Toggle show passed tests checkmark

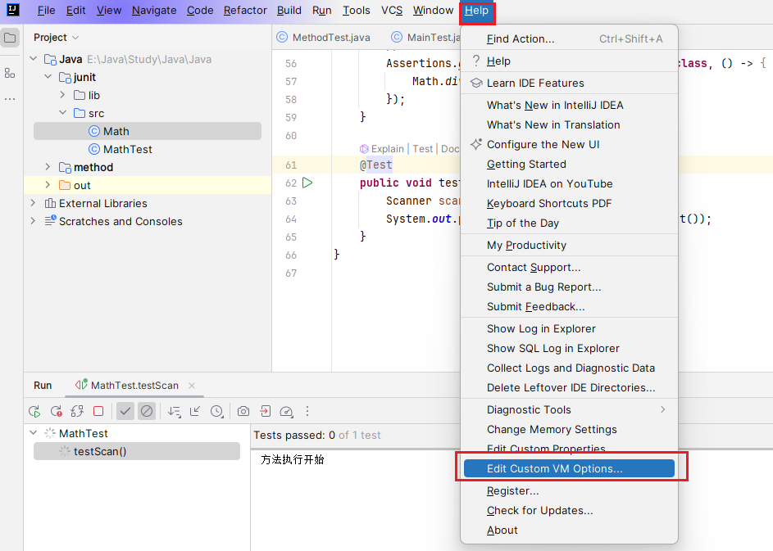125,411
